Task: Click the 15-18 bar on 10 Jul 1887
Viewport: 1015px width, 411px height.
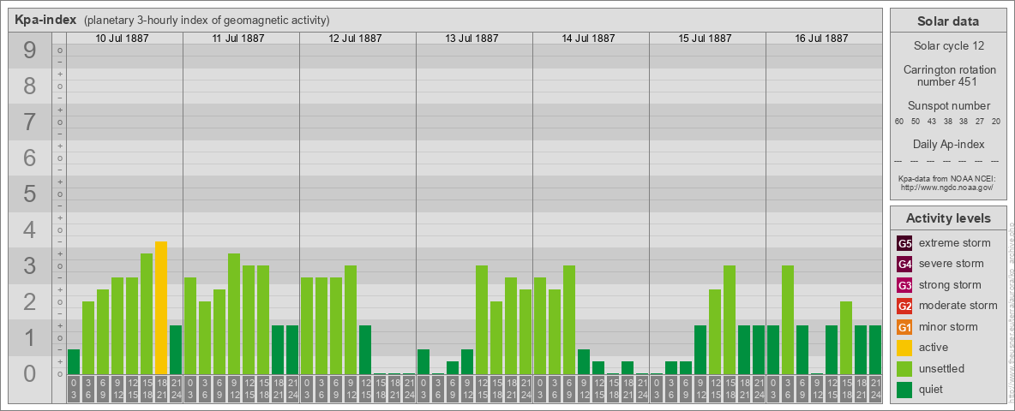Action: click(147, 314)
